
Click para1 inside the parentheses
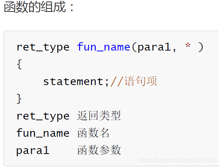click(x=154, y=48)
